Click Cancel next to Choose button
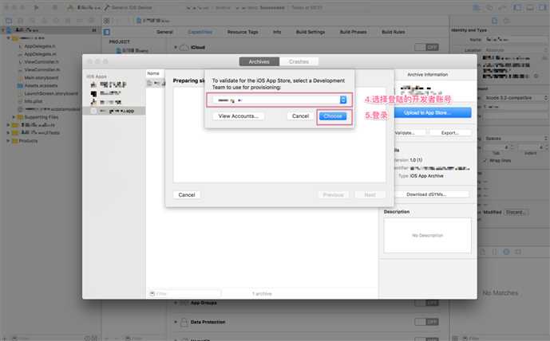 point(301,116)
